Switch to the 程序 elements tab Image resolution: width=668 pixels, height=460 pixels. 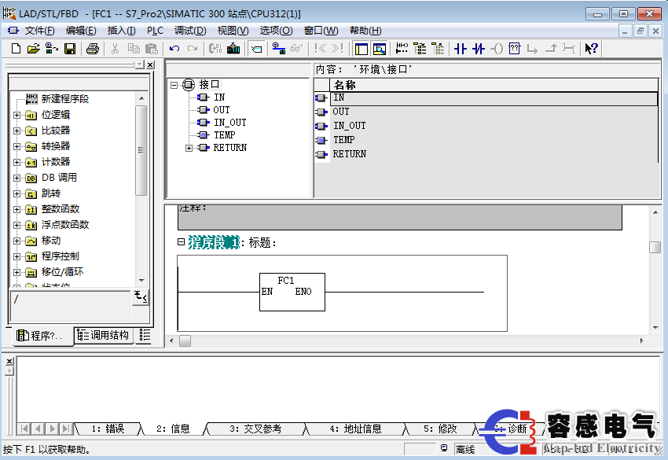pos(42,336)
